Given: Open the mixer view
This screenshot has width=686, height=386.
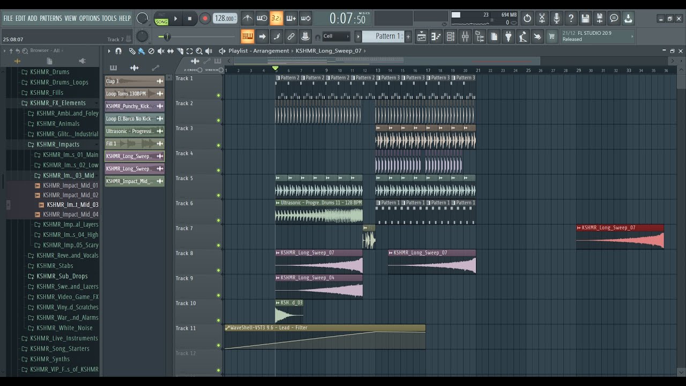Looking at the screenshot, I should tap(465, 36).
